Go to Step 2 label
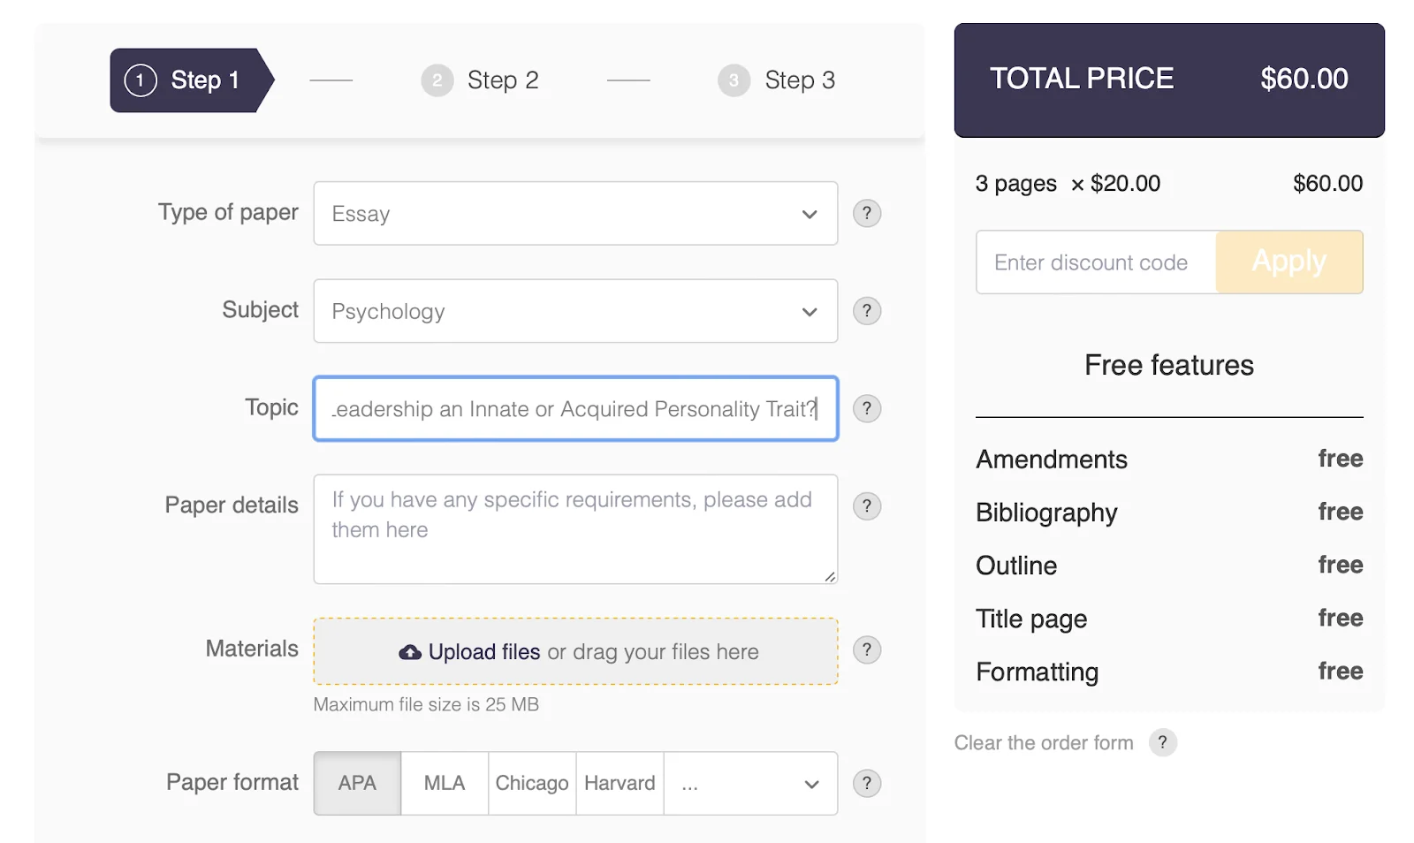The width and height of the screenshot is (1414, 843). click(503, 80)
